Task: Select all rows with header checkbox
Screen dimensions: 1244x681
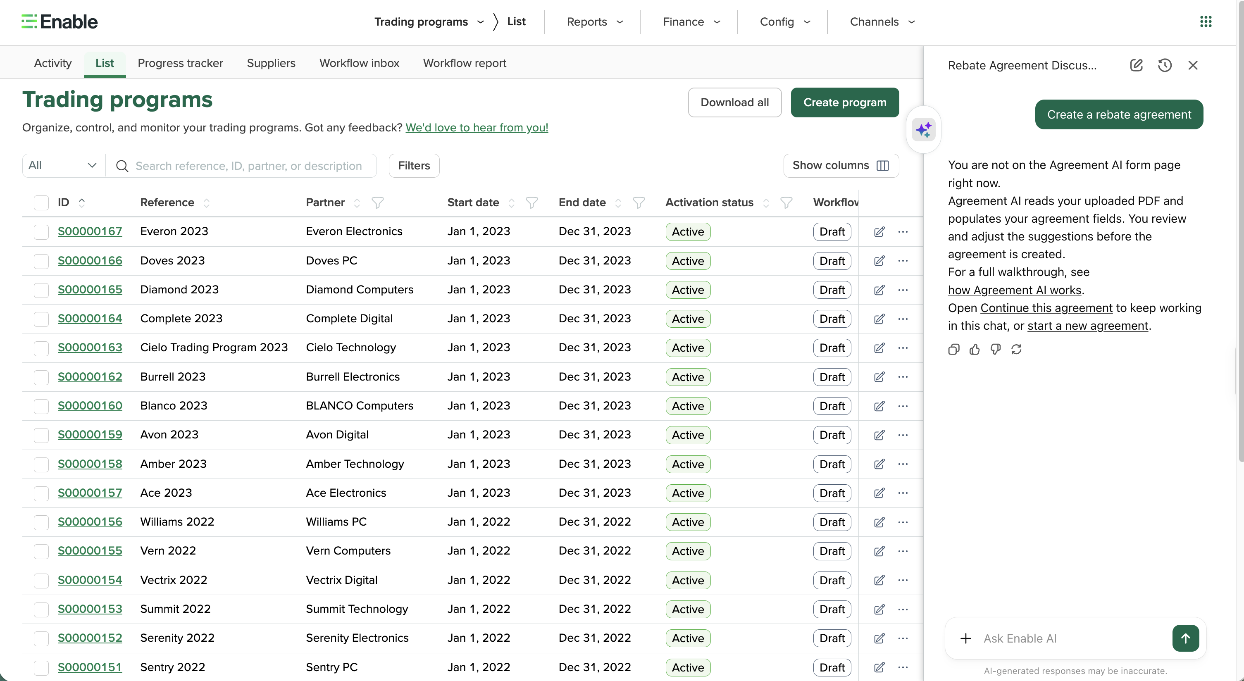Action: pyautogui.click(x=41, y=202)
